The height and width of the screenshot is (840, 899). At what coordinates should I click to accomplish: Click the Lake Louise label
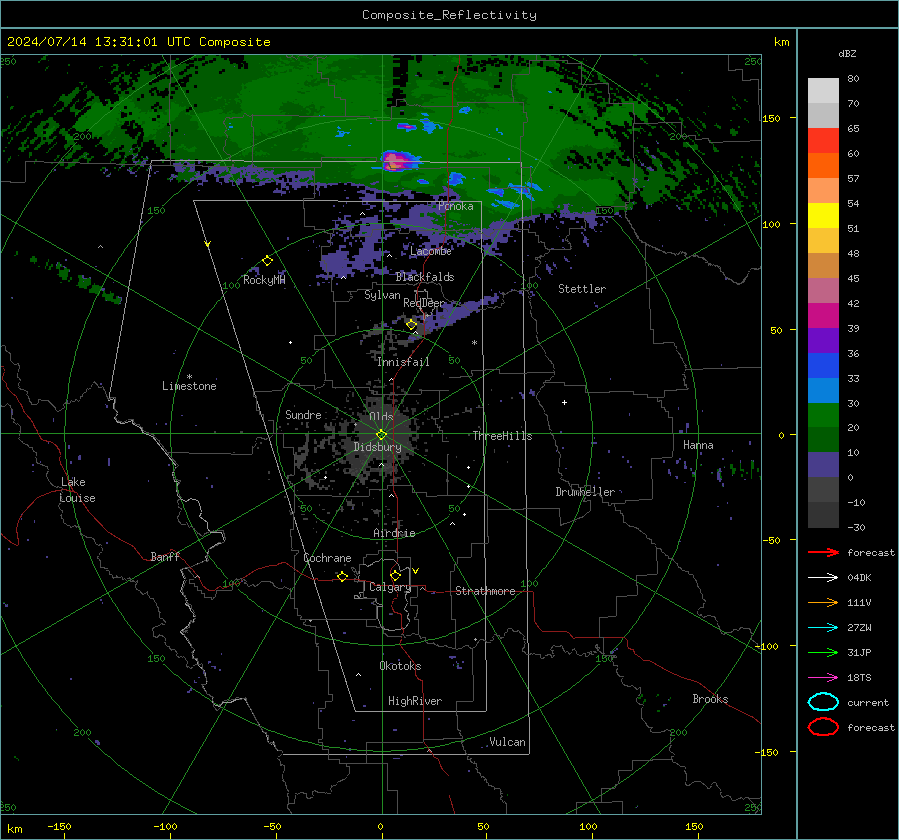click(77, 490)
